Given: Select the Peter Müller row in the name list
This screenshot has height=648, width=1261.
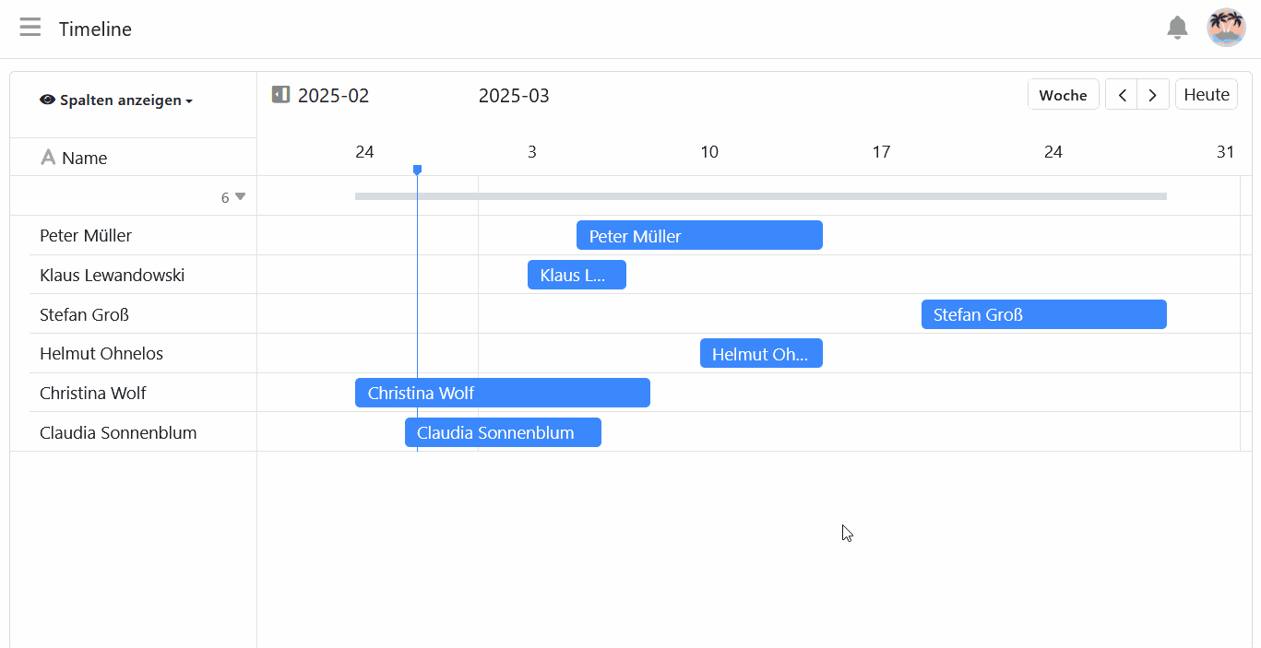Looking at the screenshot, I should click(x=86, y=236).
